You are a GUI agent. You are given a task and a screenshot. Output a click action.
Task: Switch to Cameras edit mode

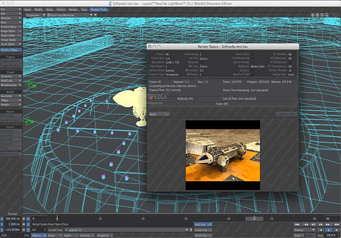(87, 236)
